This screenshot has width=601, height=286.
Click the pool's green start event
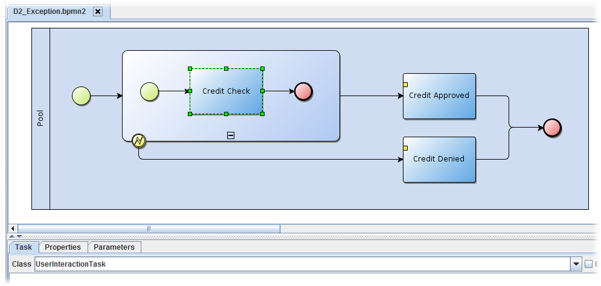coord(81,96)
